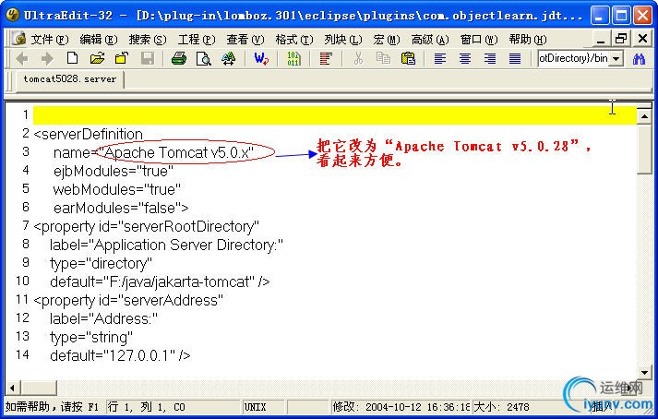
Task: Click the UNIX format status bar field
Action: (263, 407)
